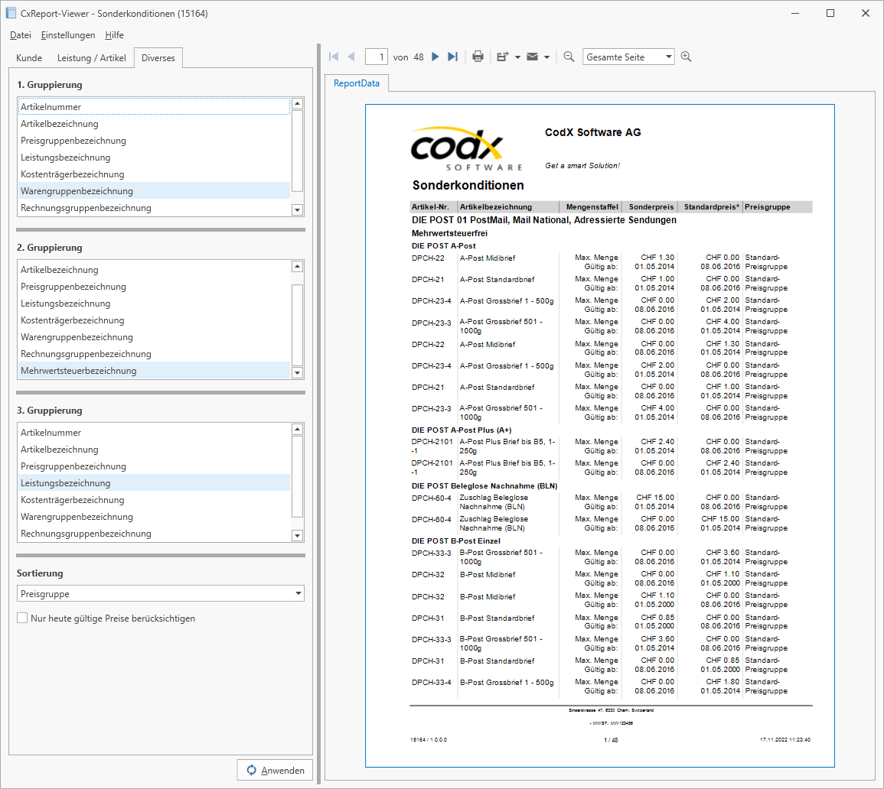
Task: Click the DIE POST B-Post Einzel group heading
Action: pyautogui.click(x=456, y=541)
